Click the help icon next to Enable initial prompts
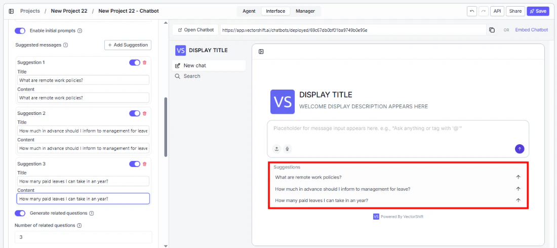This screenshot has height=248, width=557. (x=79, y=31)
